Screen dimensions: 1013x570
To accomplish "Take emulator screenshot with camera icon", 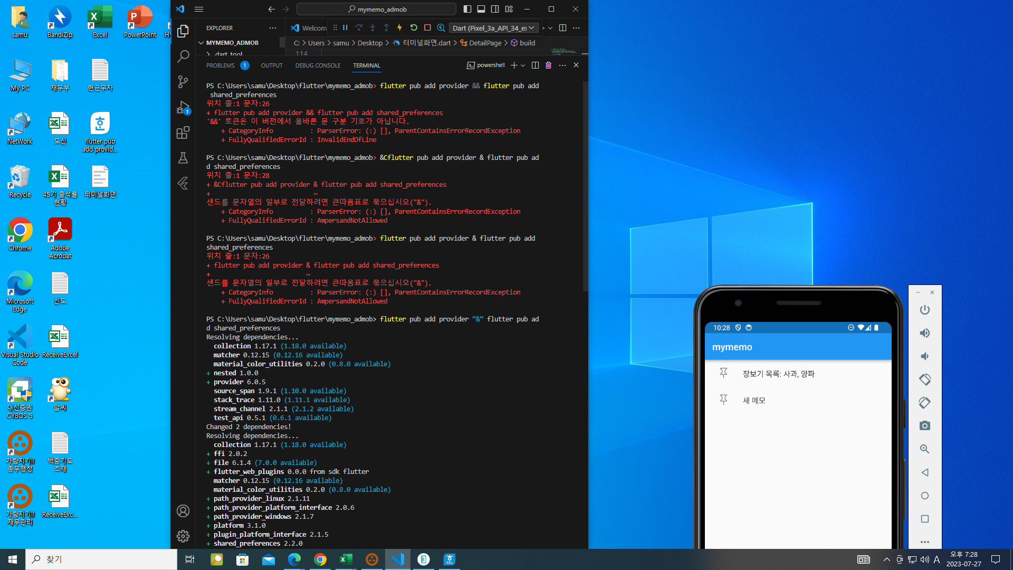I will (x=925, y=426).
